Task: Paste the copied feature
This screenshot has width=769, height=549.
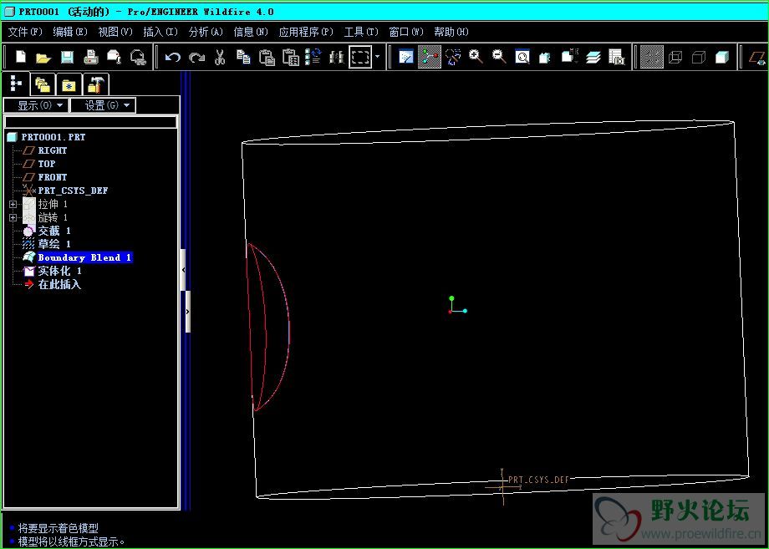Action: point(267,58)
